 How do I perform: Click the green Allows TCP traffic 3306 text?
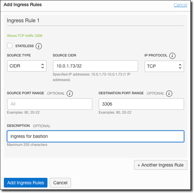coord(25,36)
